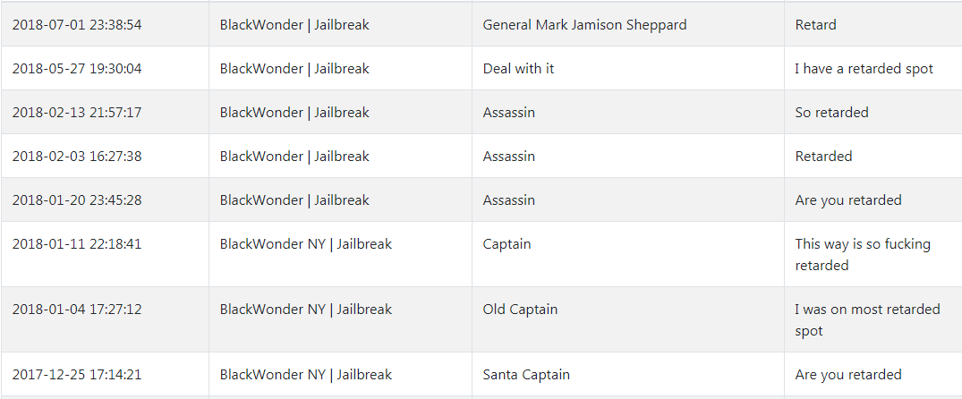Click the BlackWonder NY server in the Captain row
Image resolution: width=962 pixels, height=399 pixels.
pos(305,244)
